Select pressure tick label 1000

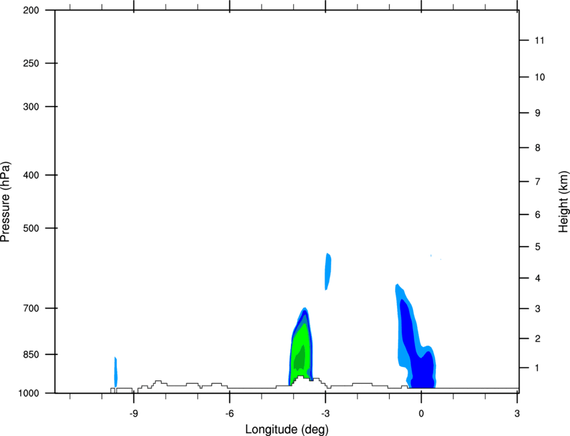pyautogui.click(x=28, y=393)
